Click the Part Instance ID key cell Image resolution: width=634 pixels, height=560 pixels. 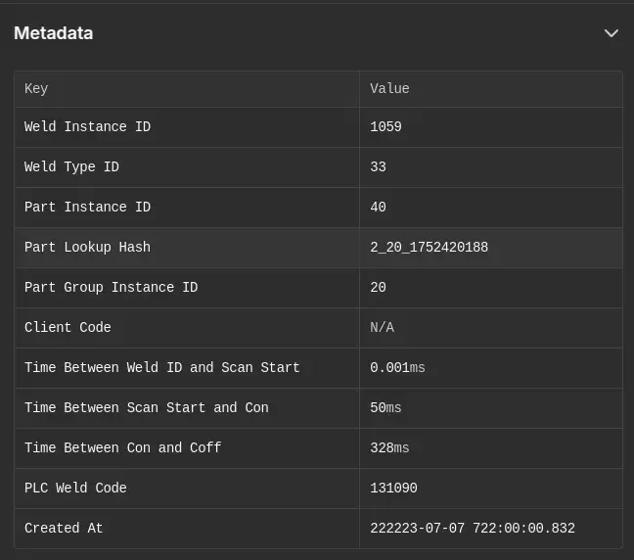187,208
